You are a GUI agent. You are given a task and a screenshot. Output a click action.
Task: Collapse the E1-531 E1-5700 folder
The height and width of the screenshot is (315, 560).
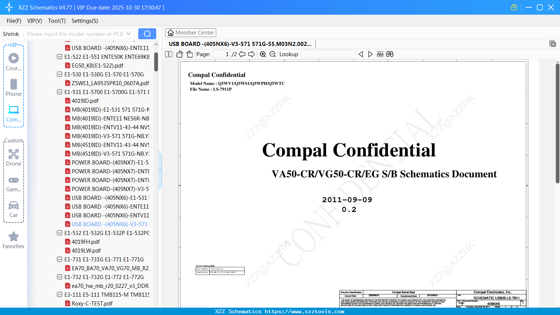tap(60, 92)
